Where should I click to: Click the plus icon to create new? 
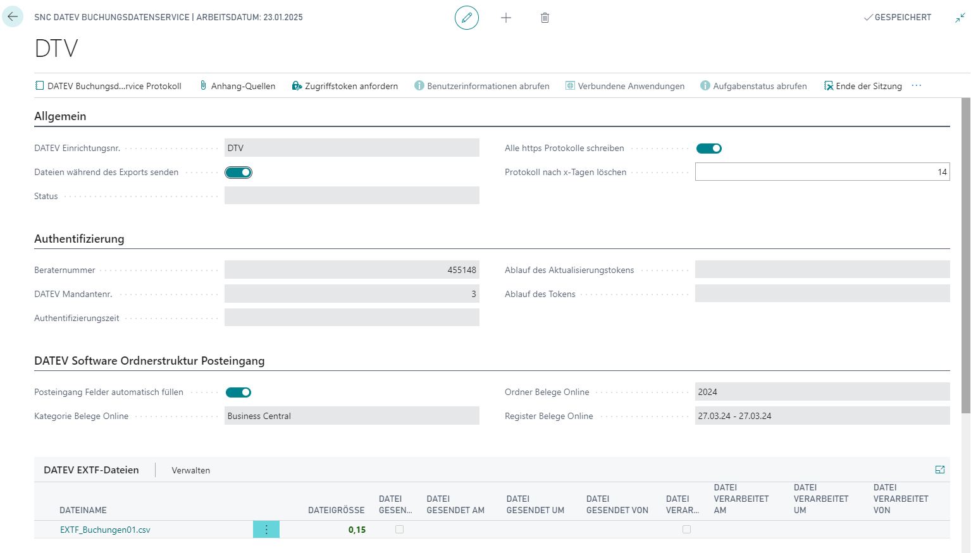point(506,18)
